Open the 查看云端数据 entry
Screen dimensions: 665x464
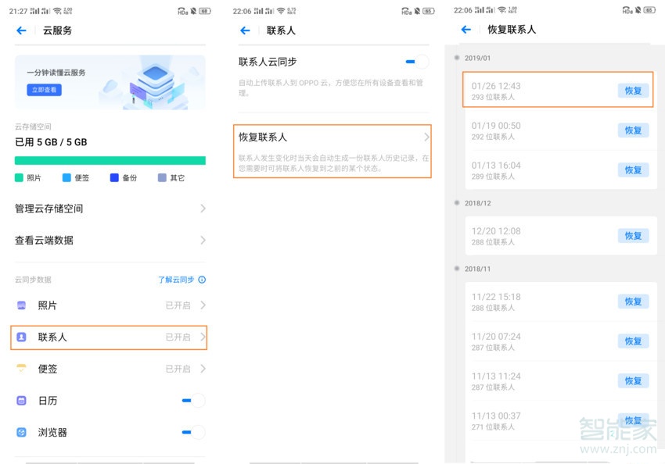110,240
